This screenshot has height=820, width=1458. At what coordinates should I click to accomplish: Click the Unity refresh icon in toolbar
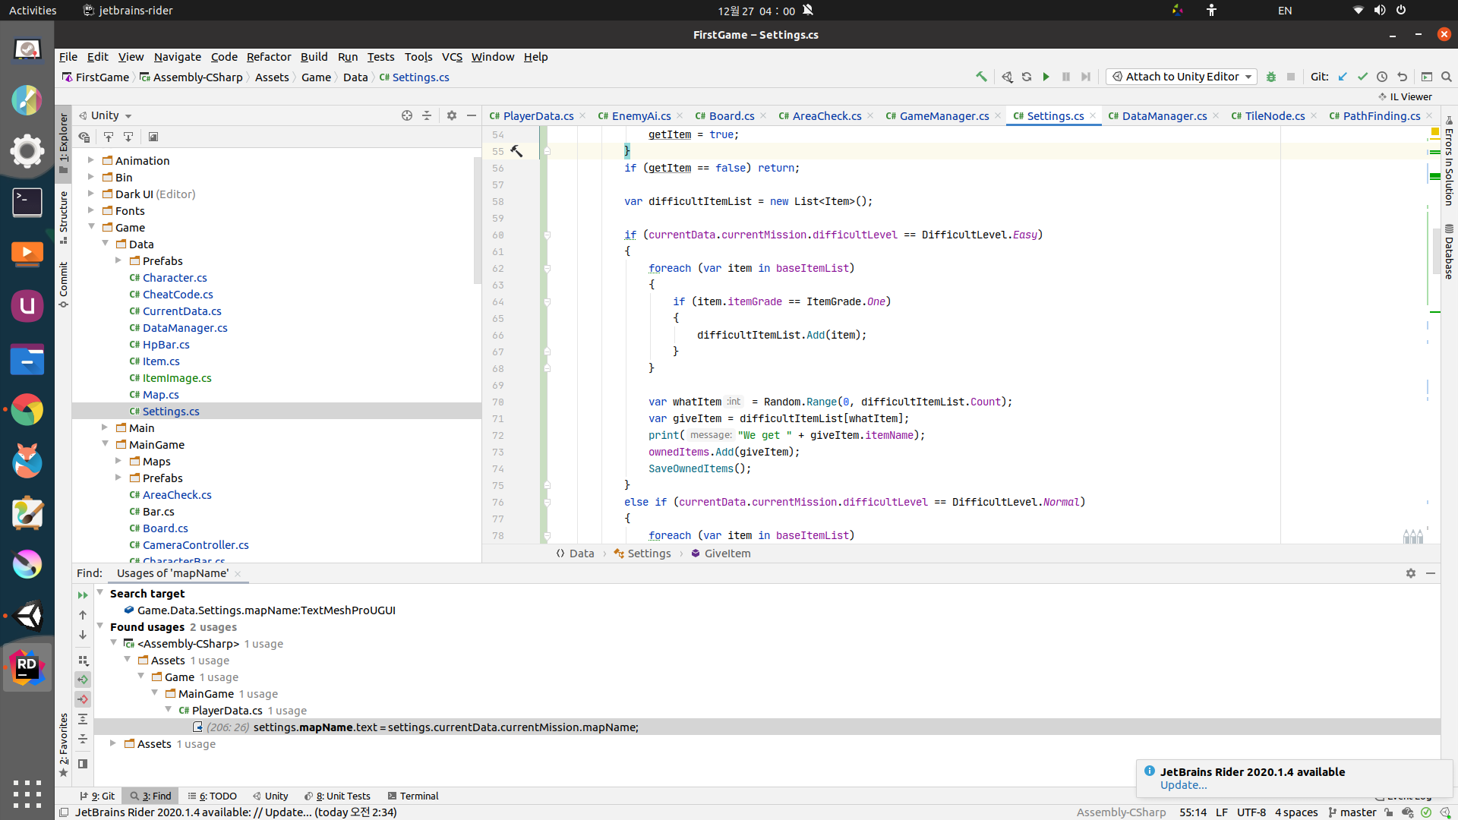point(1027,77)
